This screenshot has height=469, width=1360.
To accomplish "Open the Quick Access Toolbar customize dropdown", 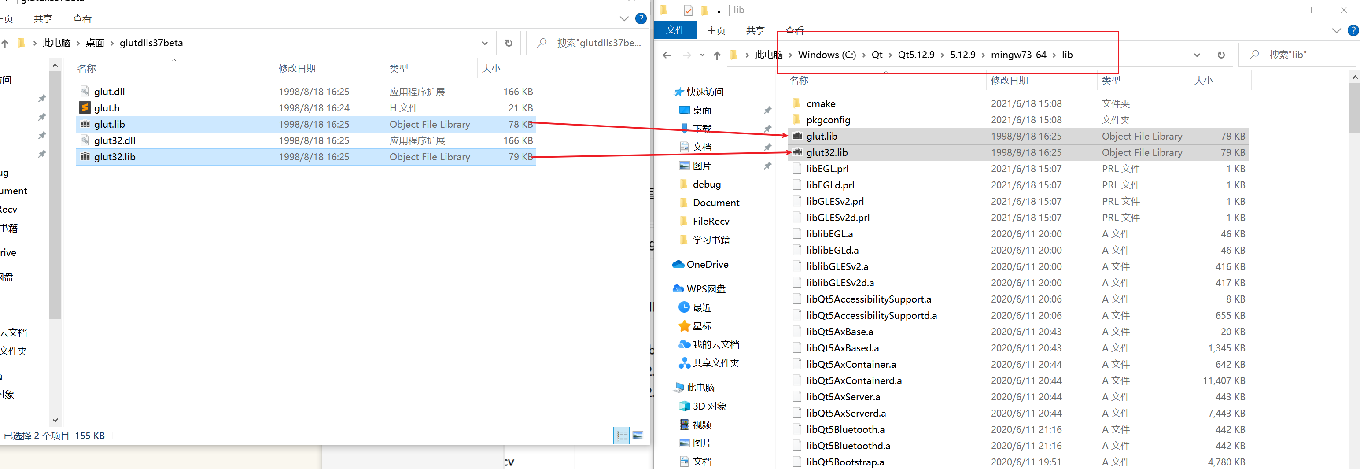I will click(719, 11).
